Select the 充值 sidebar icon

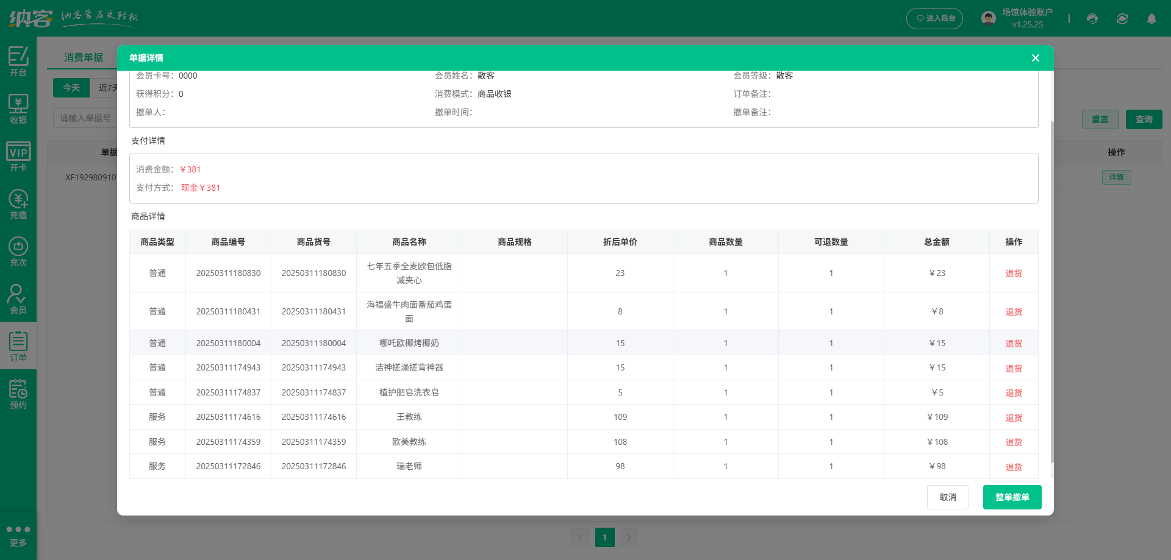coord(18,204)
